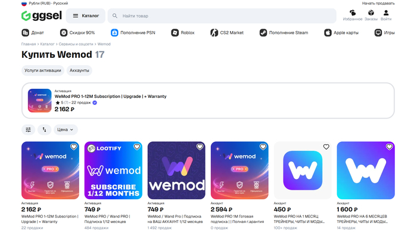The height and width of the screenshot is (232, 417).
Task: Open the filters settings icon button
Action: 28,130
